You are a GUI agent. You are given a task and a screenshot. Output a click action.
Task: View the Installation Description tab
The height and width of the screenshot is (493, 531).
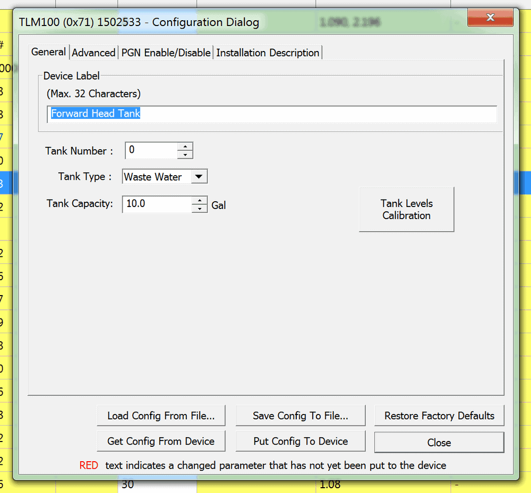(x=268, y=52)
